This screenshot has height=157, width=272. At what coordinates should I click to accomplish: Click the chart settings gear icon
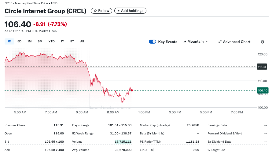coord(262,42)
